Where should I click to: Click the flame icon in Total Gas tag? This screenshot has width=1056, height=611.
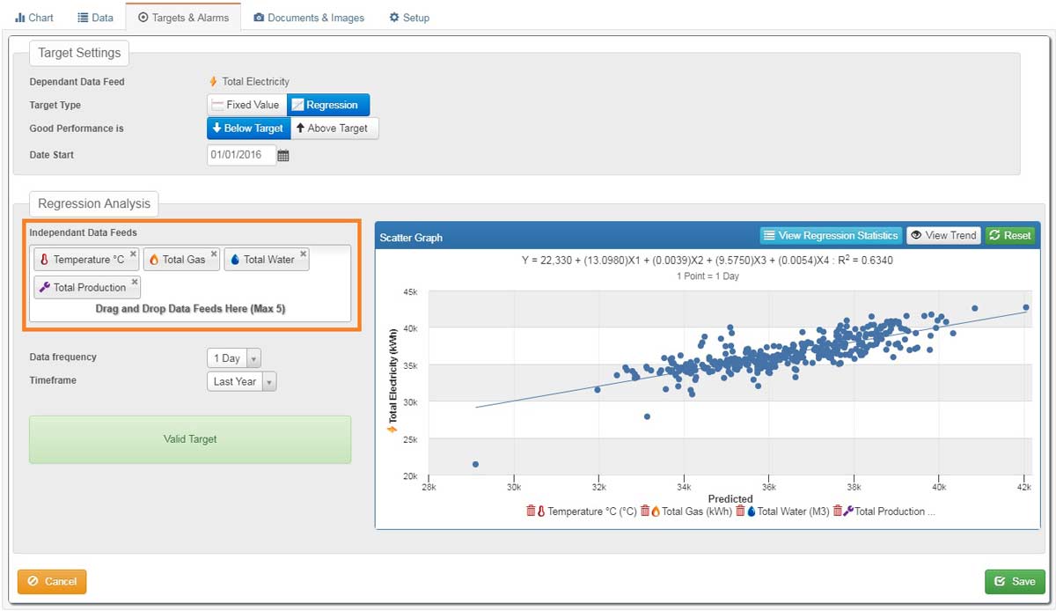tap(154, 260)
